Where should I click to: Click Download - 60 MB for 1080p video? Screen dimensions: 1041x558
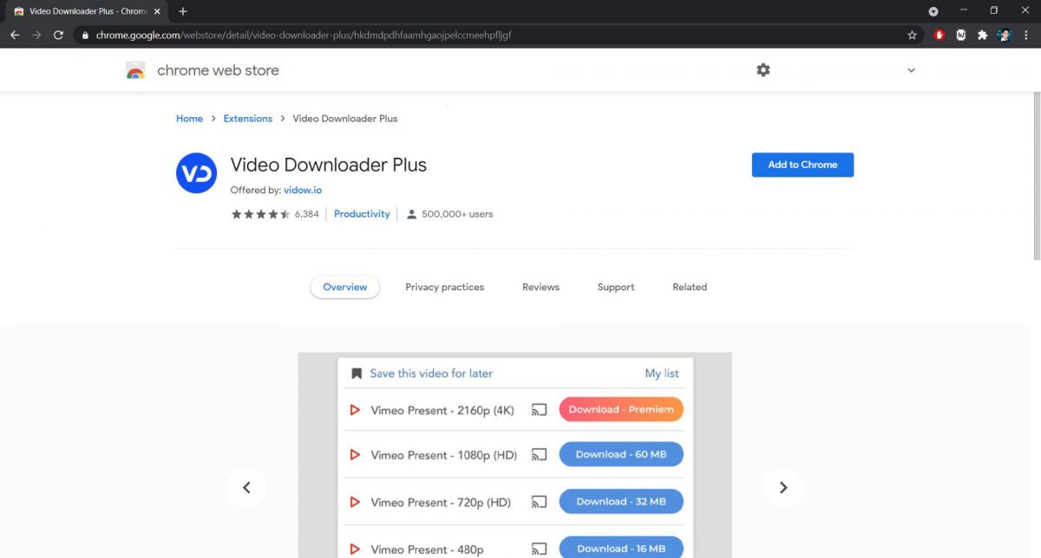620,454
